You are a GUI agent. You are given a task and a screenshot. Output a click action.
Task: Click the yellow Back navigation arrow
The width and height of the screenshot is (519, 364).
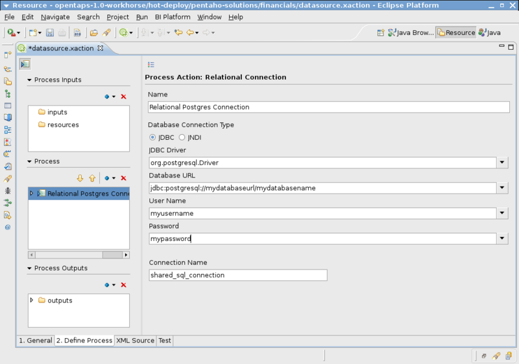coord(190,32)
